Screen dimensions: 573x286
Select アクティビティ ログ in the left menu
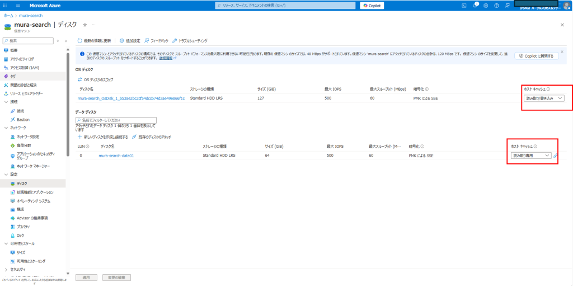tap(22, 59)
